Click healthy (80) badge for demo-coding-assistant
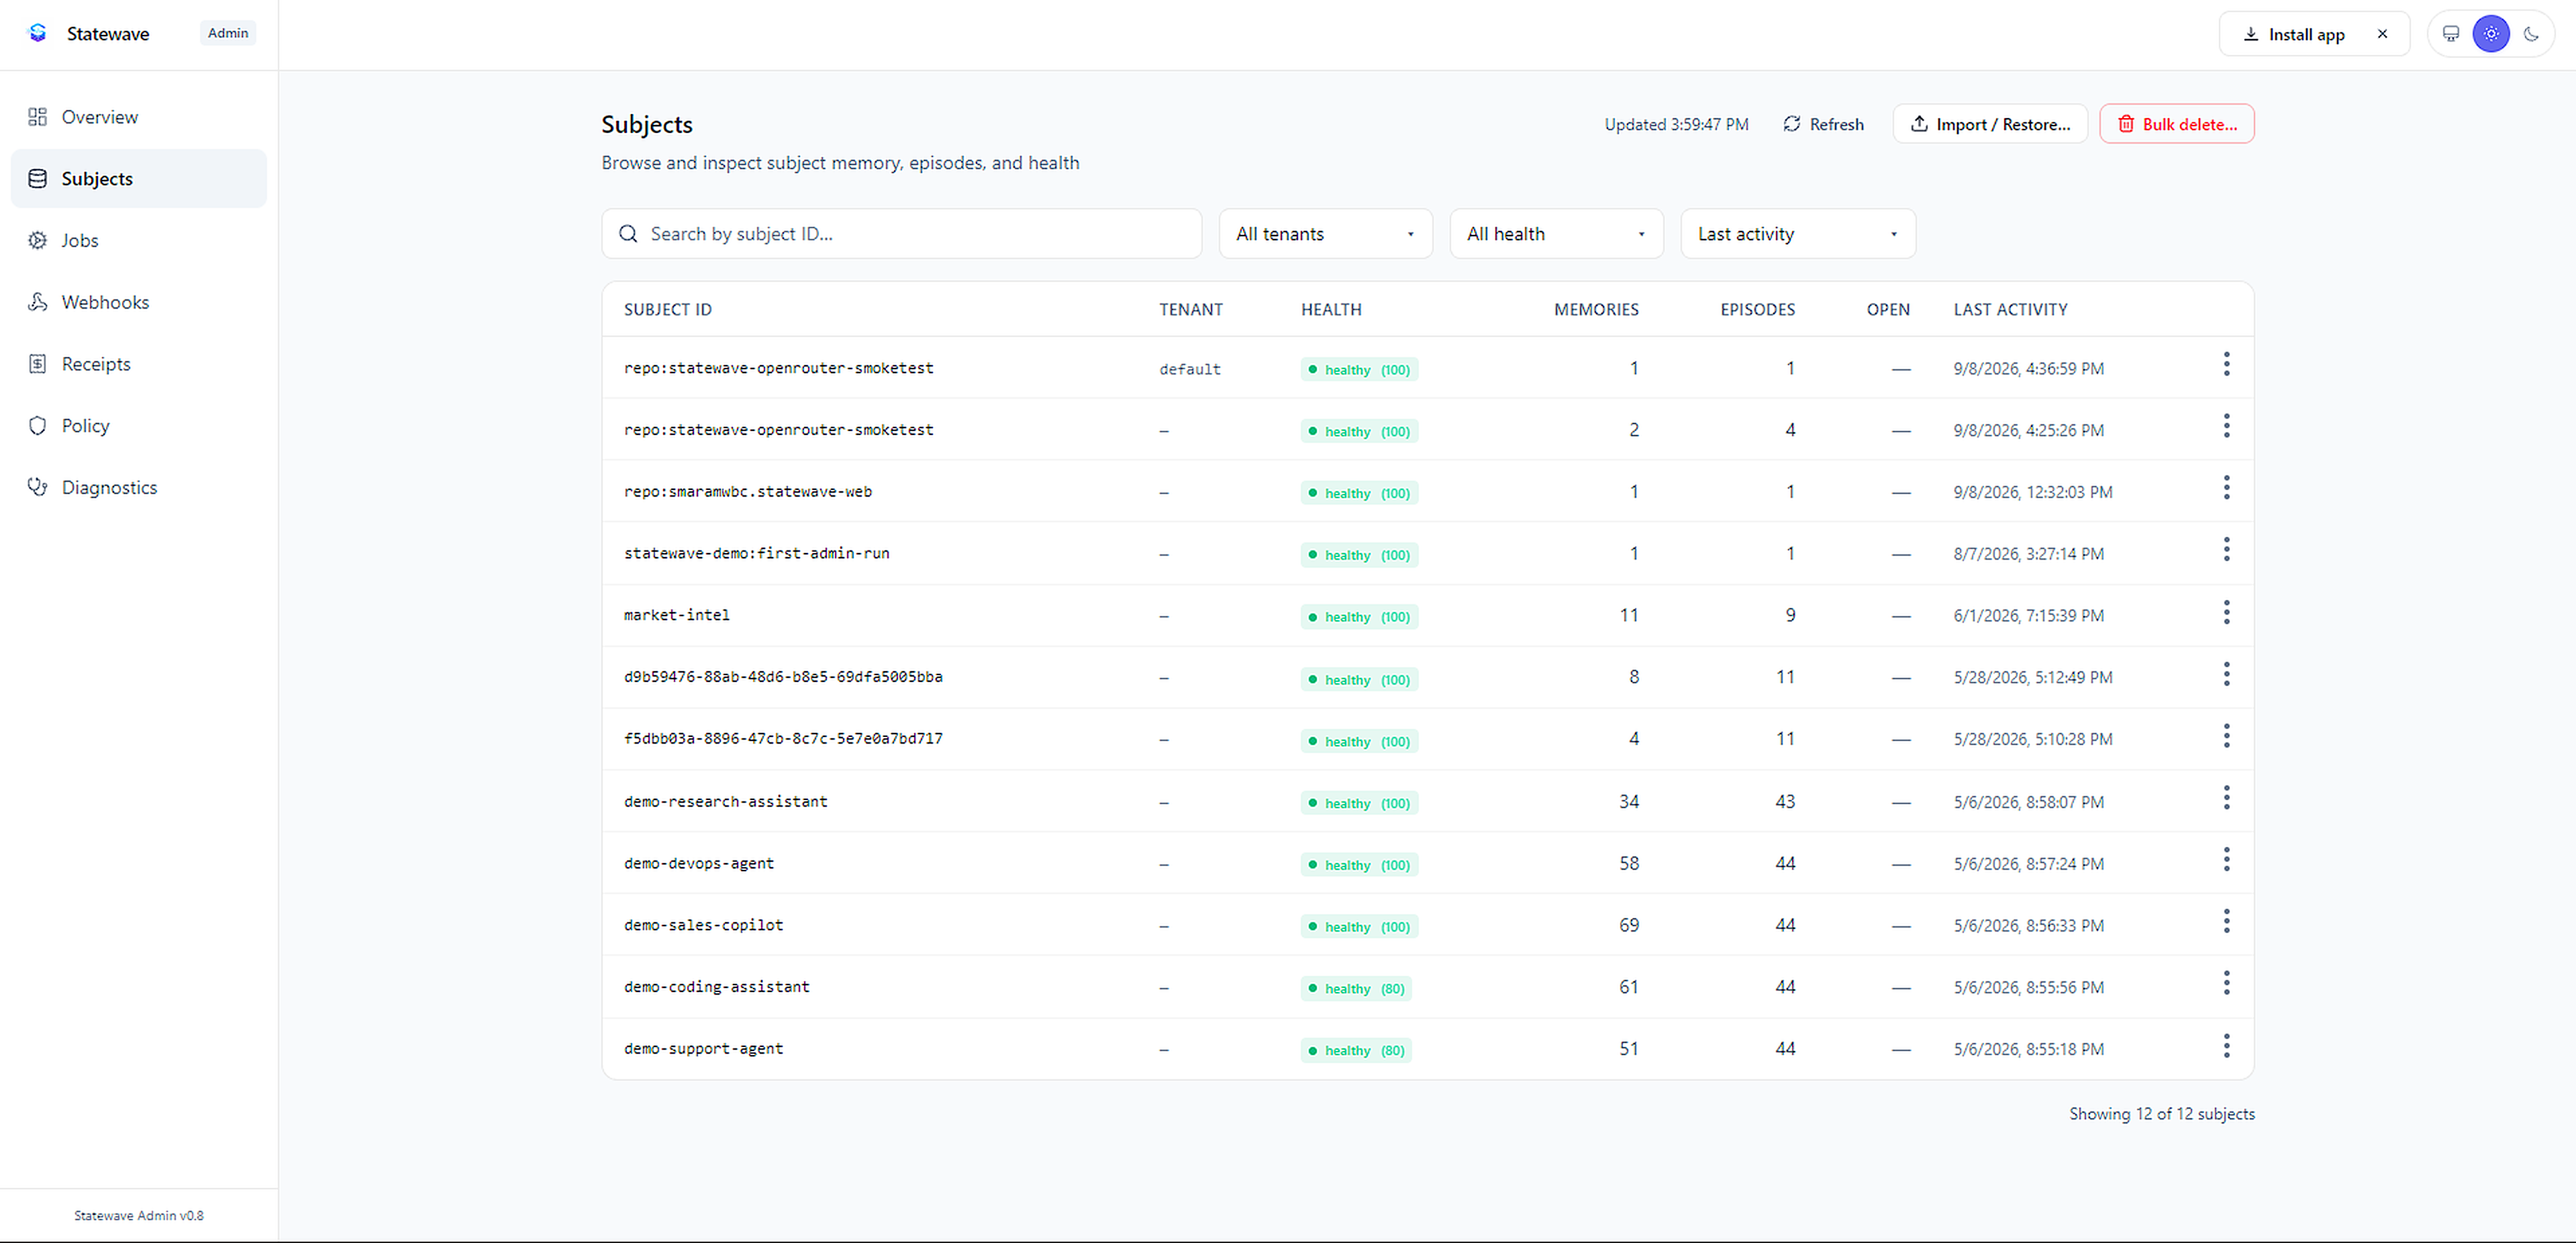This screenshot has width=2576, height=1243. (1356, 989)
